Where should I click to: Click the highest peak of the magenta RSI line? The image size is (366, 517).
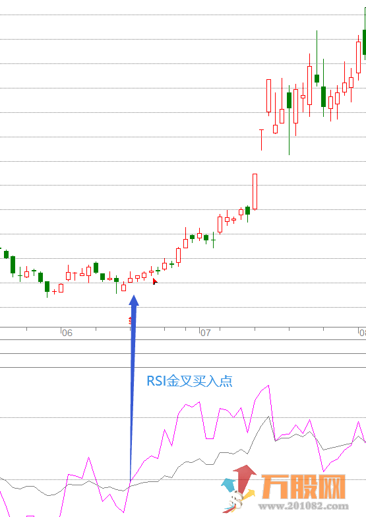(x=269, y=386)
